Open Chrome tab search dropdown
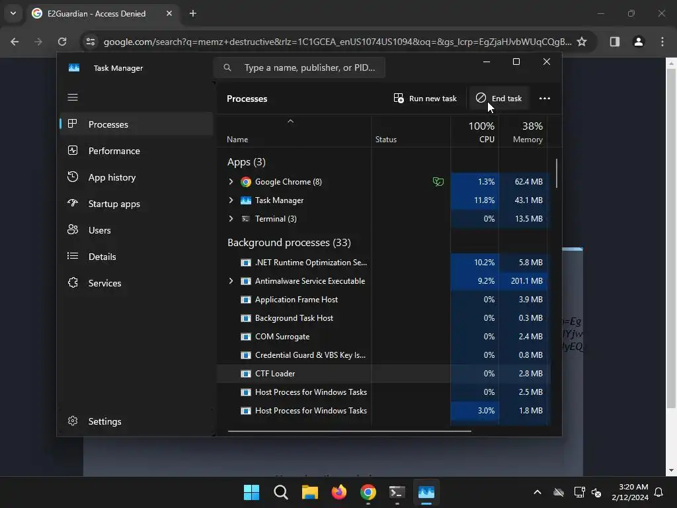This screenshot has width=677, height=508. click(x=13, y=13)
